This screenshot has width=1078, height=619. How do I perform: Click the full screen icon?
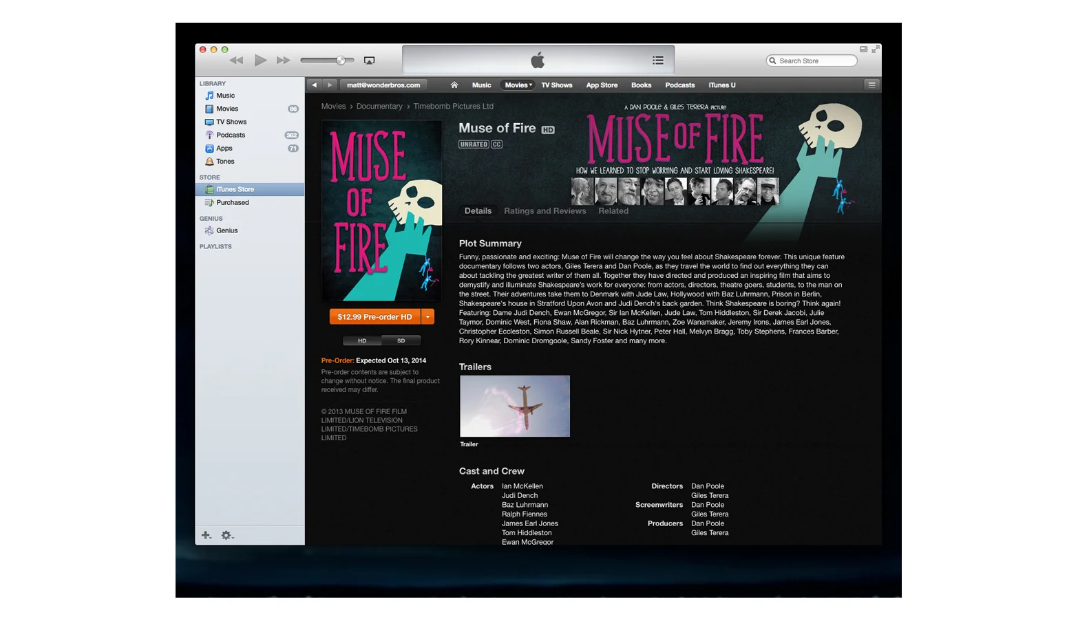coord(874,50)
